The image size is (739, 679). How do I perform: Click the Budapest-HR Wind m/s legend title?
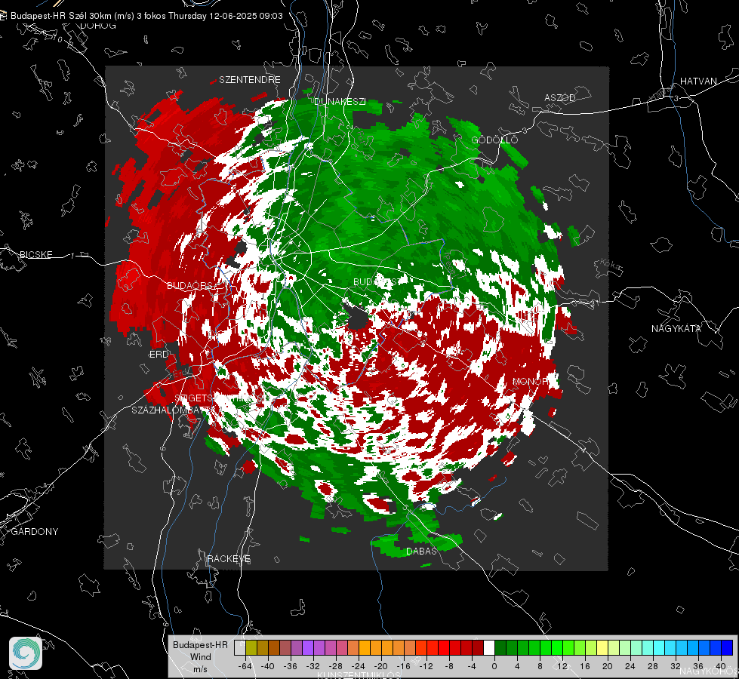coord(200,656)
